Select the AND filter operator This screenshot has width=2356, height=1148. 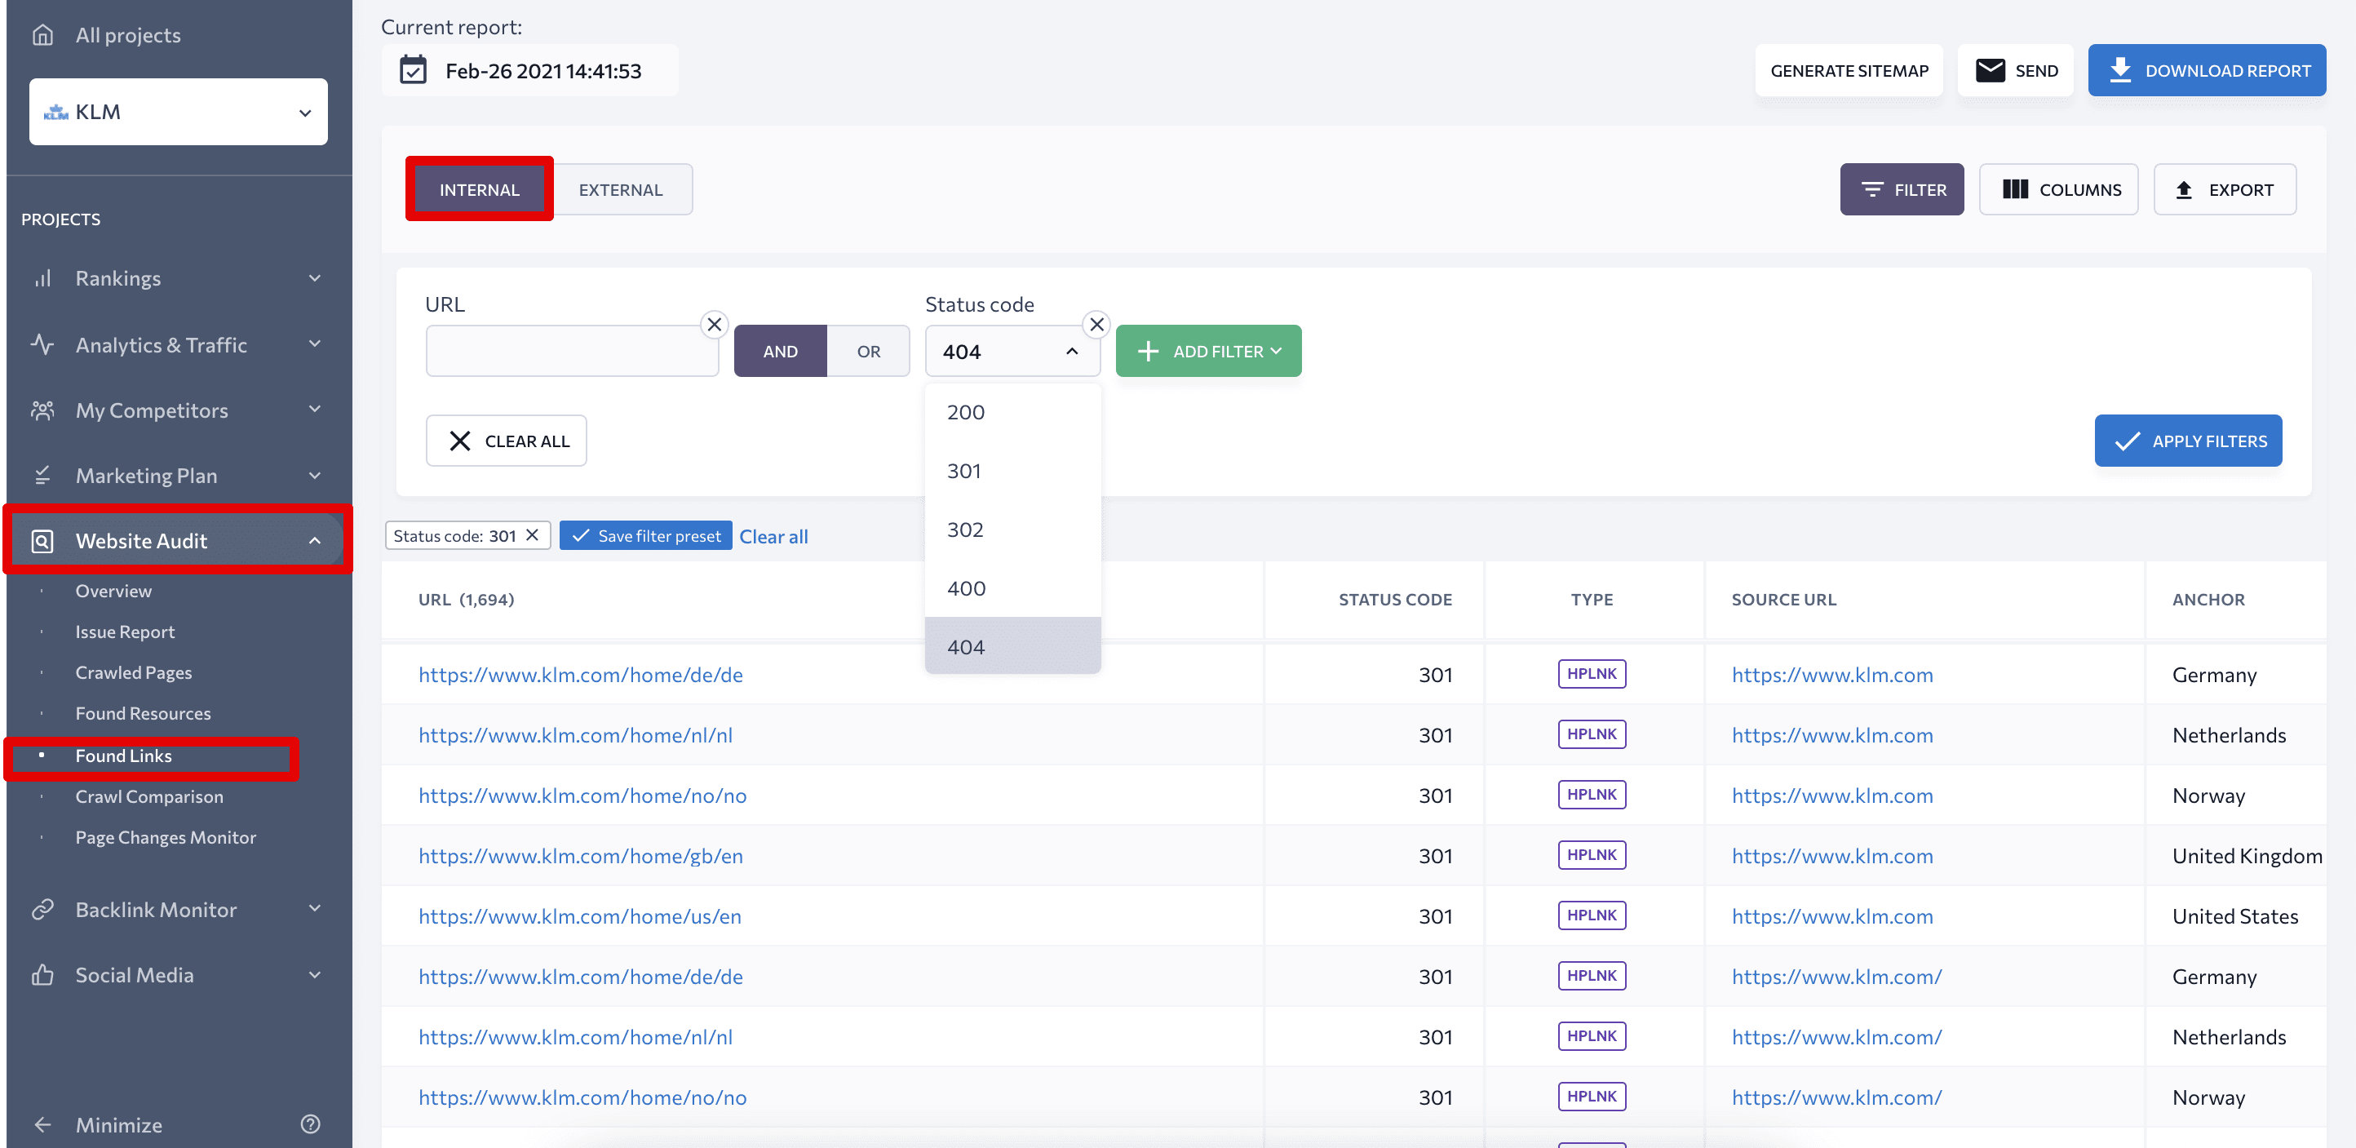pyautogui.click(x=780, y=352)
